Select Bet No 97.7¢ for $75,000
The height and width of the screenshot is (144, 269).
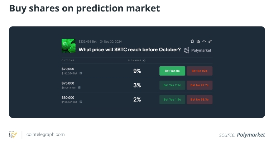[x=200, y=85]
